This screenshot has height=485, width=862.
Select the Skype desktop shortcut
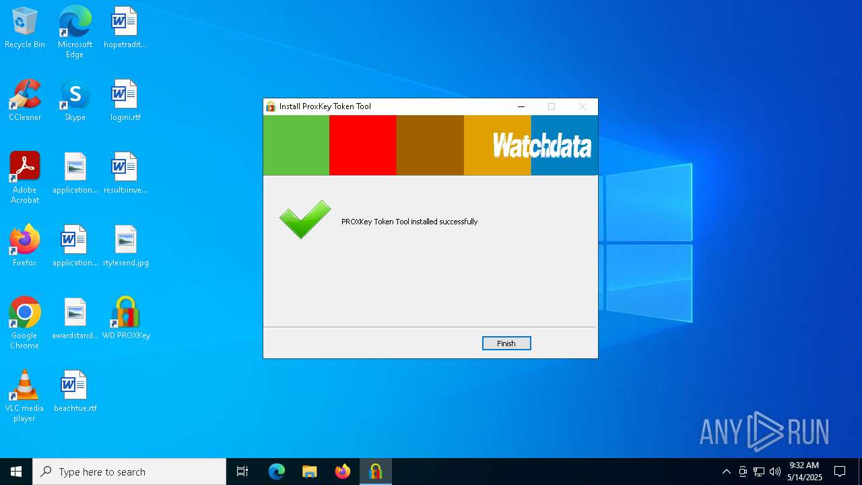75,101
